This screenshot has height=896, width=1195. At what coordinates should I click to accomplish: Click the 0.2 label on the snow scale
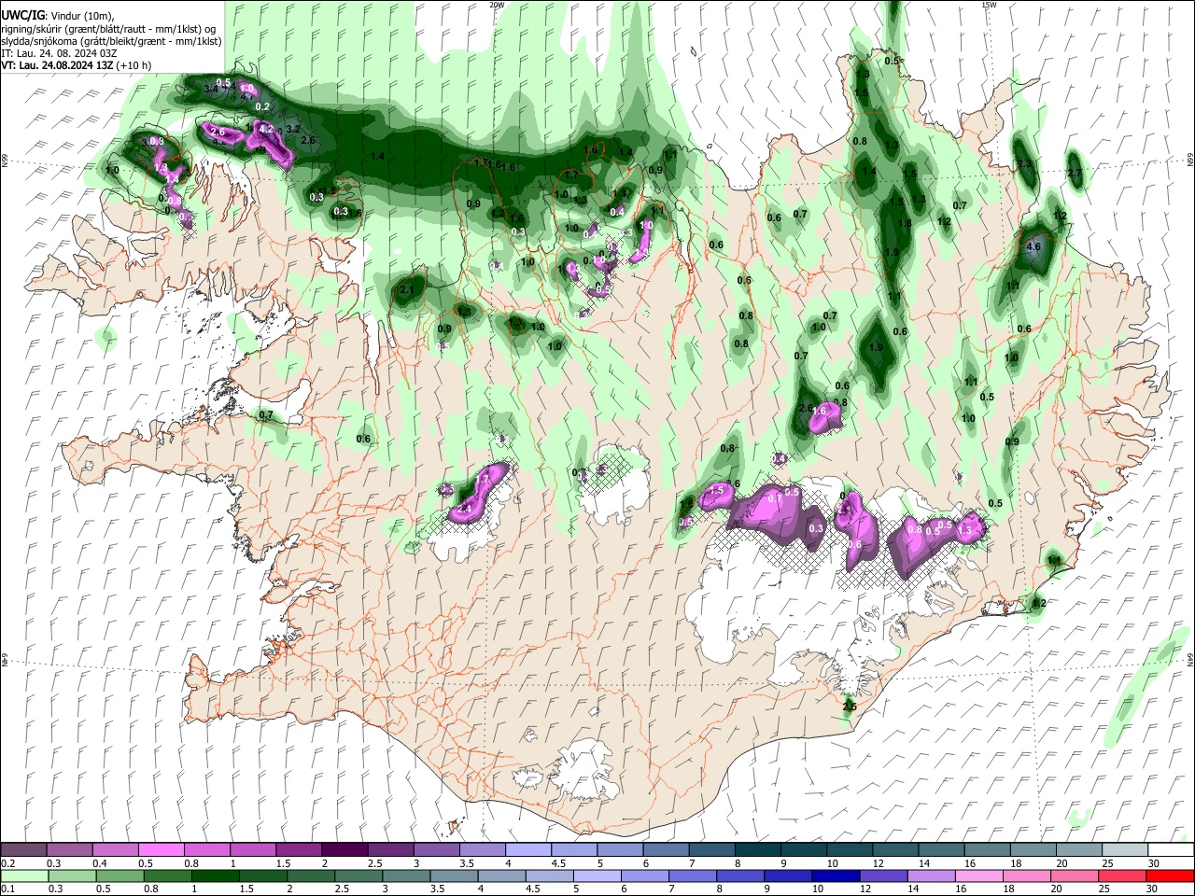point(7,863)
